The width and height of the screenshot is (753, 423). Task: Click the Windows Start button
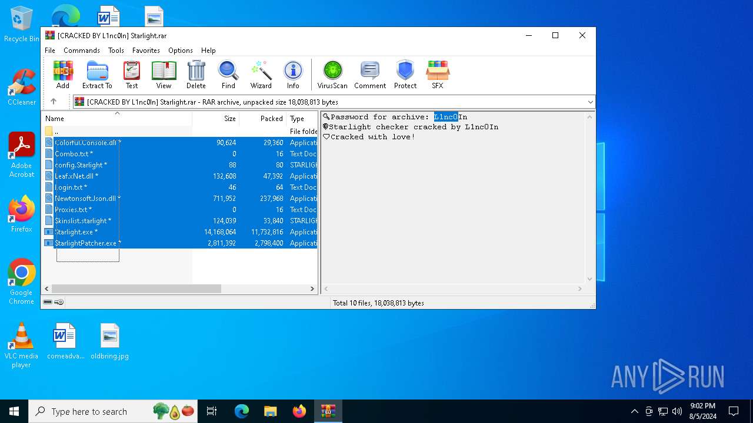pos(14,411)
